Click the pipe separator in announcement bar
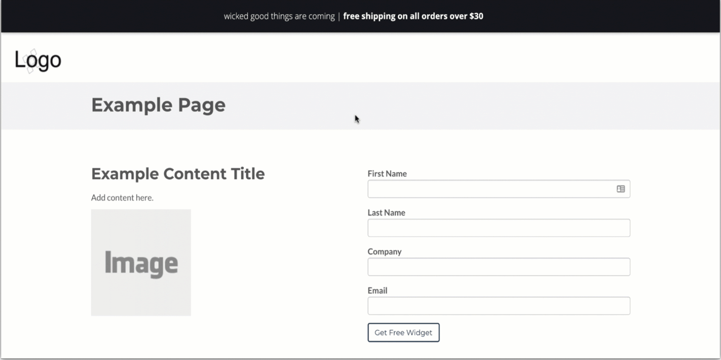The width and height of the screenshot is (721, 360). [x=339, y=16]
